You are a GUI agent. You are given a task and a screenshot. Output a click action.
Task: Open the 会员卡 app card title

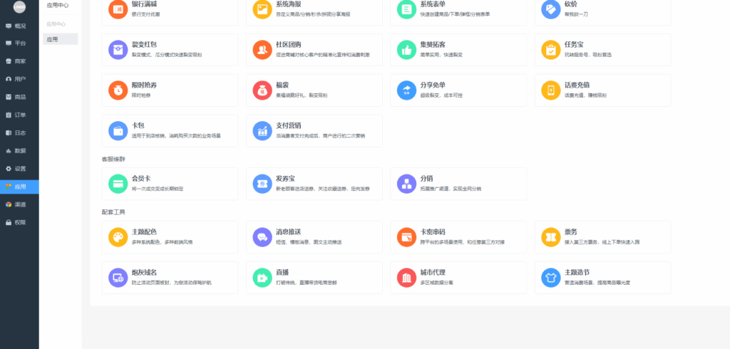141,179
